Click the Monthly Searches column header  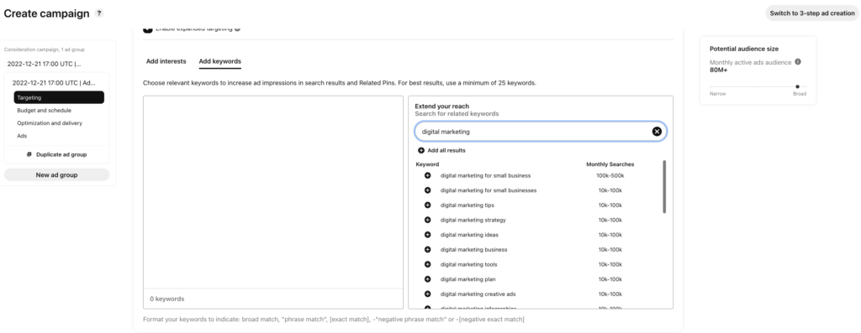click(x=610, y=164)
